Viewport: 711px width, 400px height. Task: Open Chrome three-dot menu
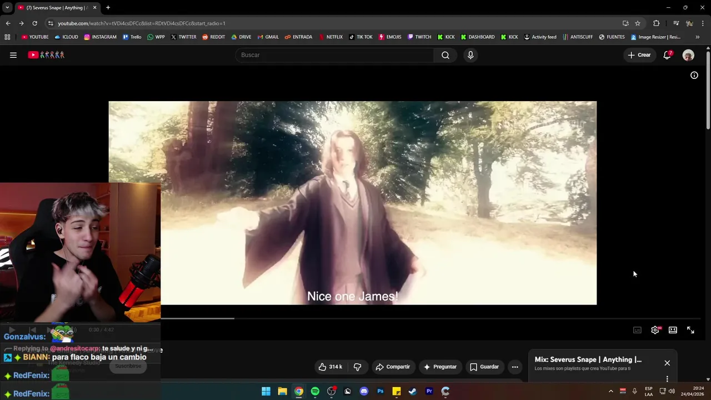coord(703,23)
